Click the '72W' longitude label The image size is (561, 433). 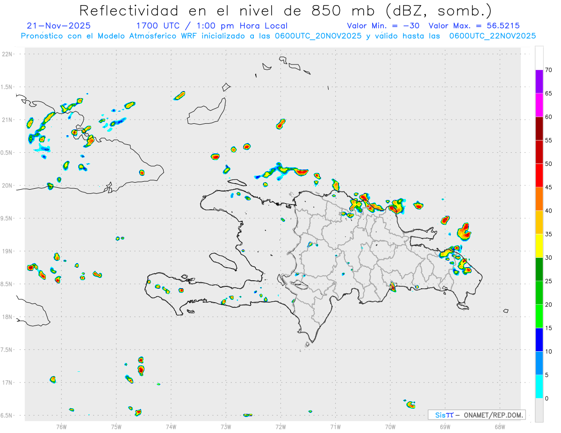tap(280, 426)
